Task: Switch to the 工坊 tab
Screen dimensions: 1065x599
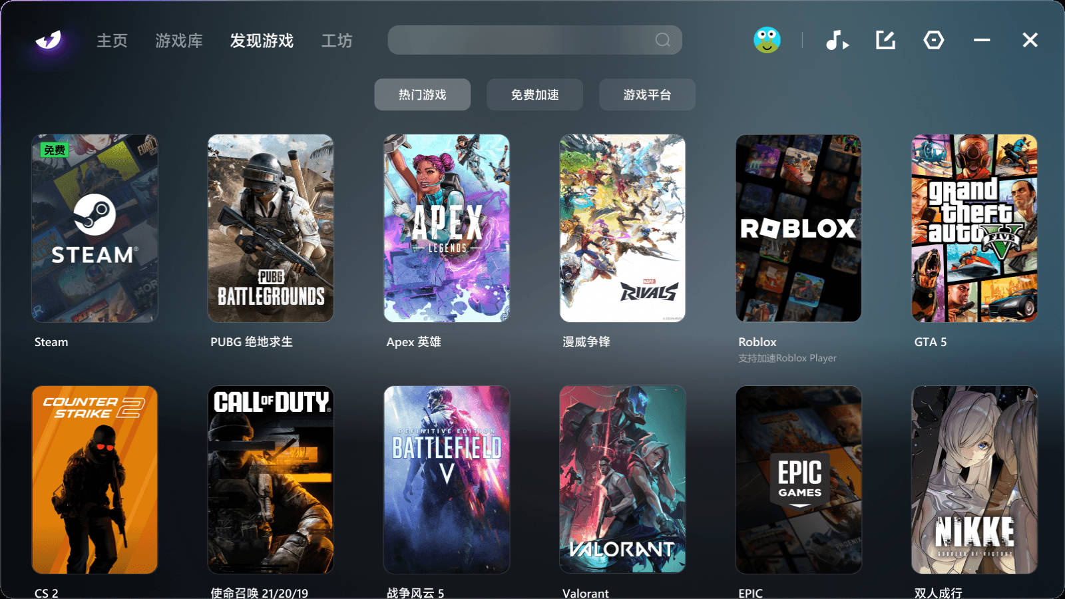Action: [x=337, y=41]
